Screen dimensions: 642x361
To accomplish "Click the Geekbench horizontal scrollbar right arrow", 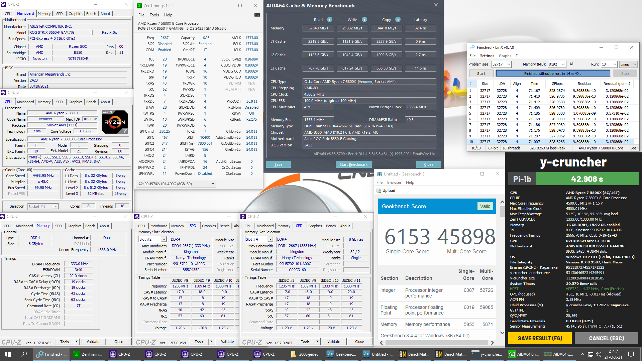I will click(492, 343).
